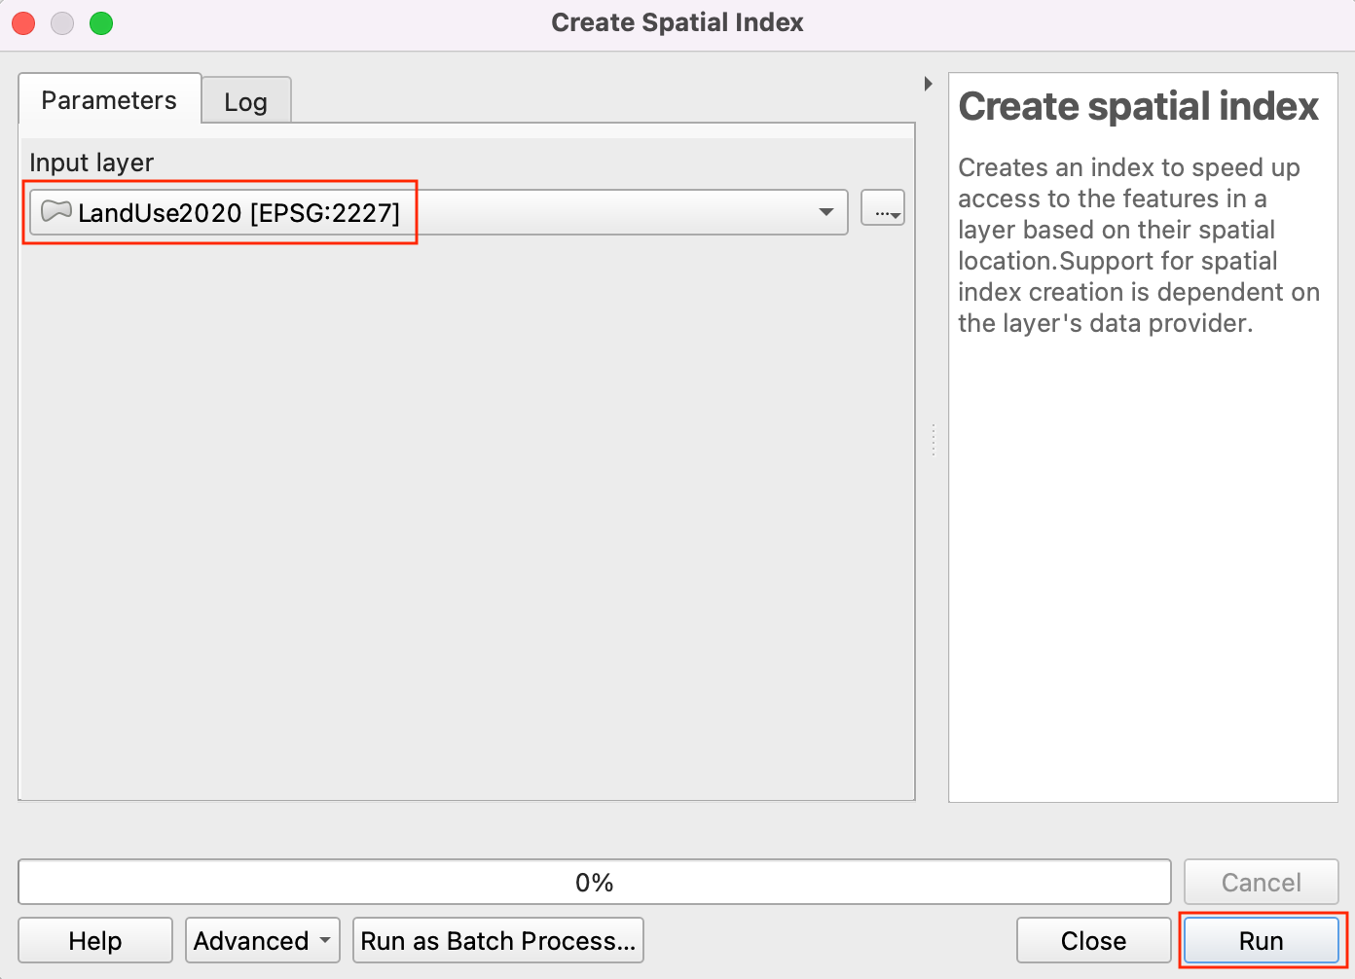Click the Help button

click(x=95, y=940)
